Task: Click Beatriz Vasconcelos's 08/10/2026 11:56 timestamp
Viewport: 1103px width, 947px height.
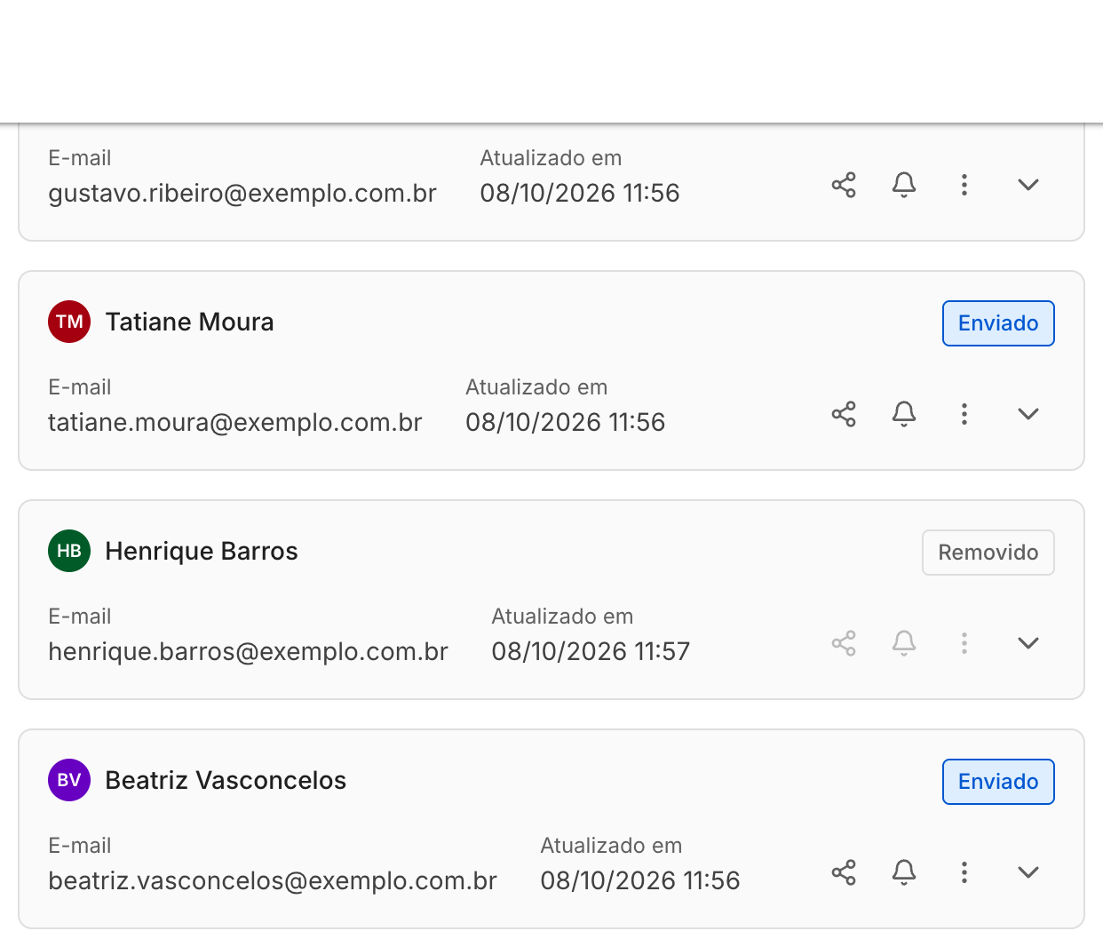Action: pyautogui.click(x=640, y=881)
